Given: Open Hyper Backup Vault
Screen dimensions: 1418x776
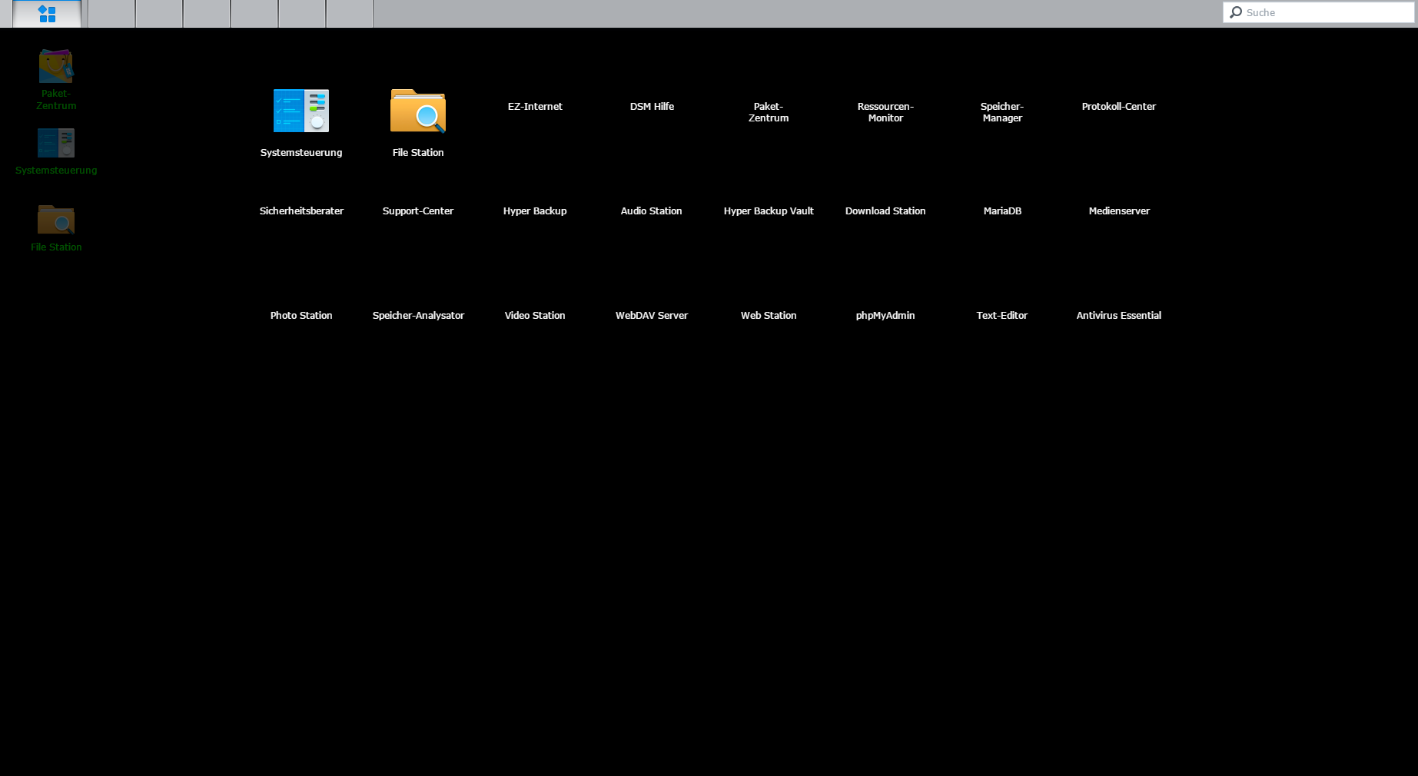Looking at the screenshot, I should (x=769, y=211).
